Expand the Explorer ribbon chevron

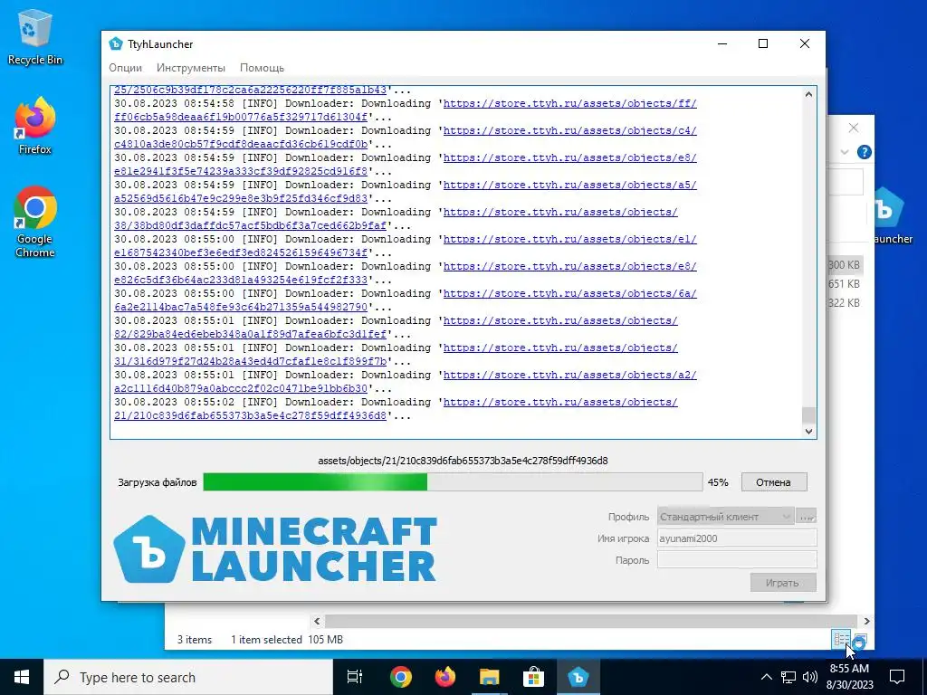pyautogui.click(x=845, y=152)
